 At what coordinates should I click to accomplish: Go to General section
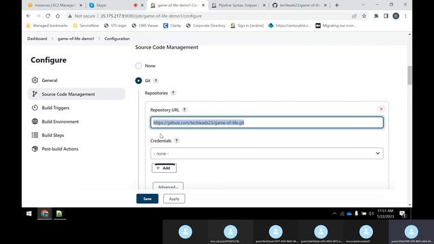[x=77, y=80]
